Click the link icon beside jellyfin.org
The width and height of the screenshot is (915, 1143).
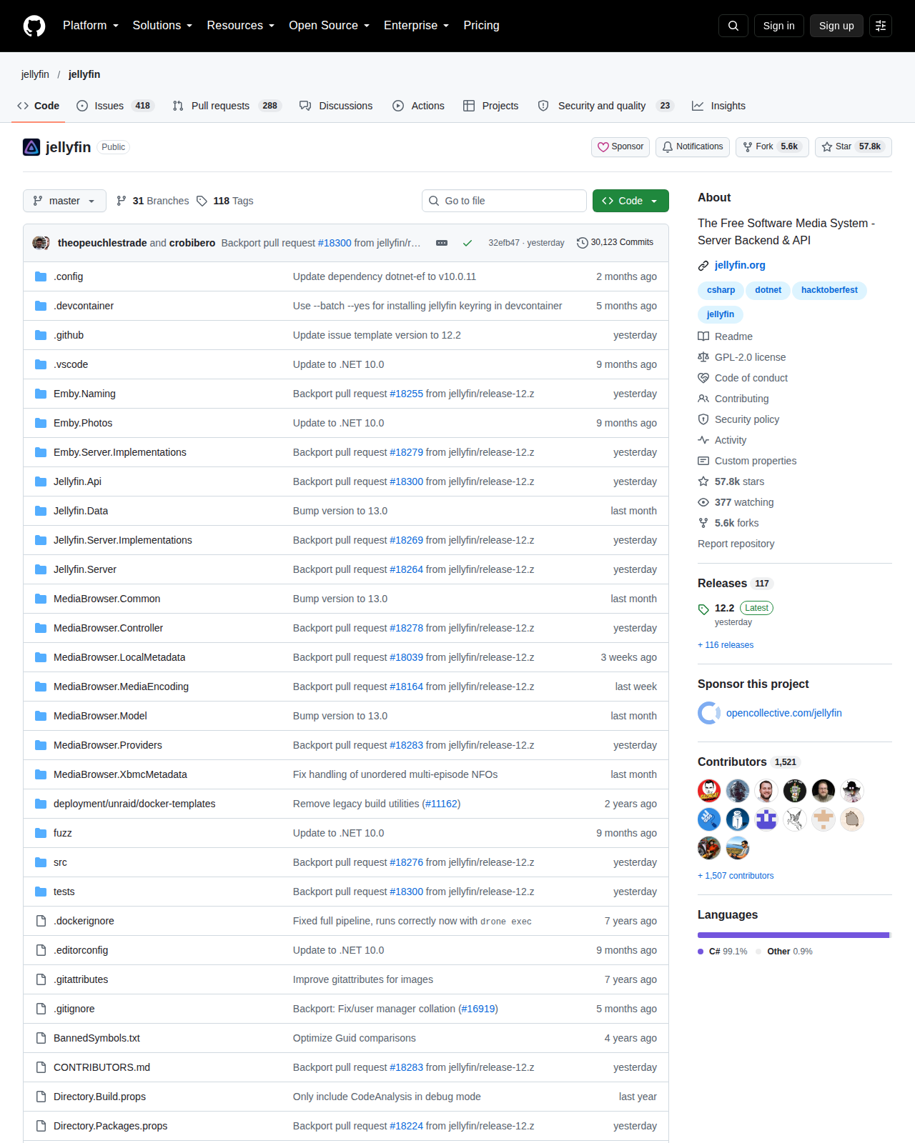point(703,266)
